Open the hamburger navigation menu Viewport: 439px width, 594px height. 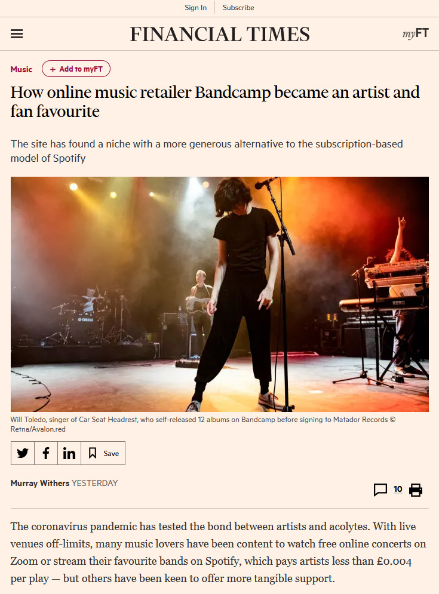17,34
